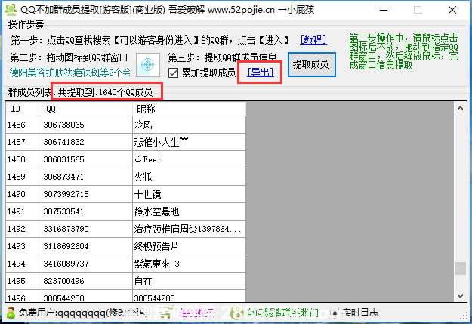Image resolution: width=472 pixels, height=324 pixels.
Task: Sort by the ID column header
Action: 23,109
